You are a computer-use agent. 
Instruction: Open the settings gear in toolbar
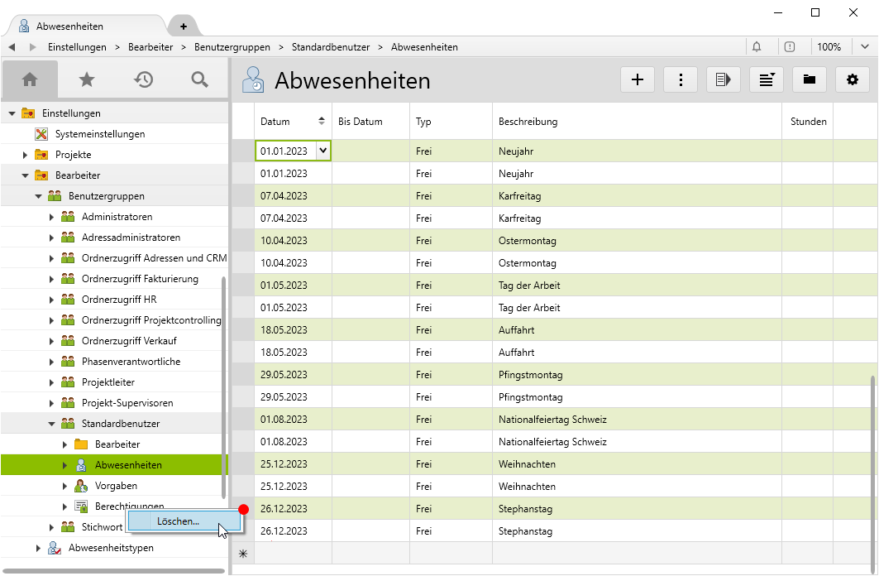coord(853,79)
